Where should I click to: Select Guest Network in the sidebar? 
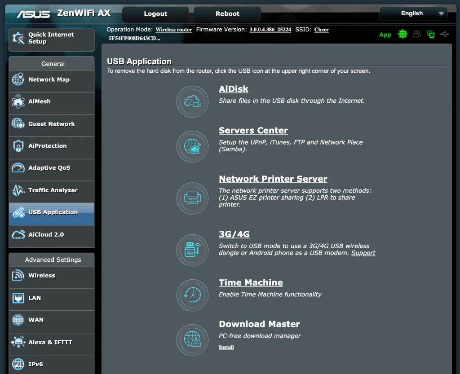click(x=52, y=125)
